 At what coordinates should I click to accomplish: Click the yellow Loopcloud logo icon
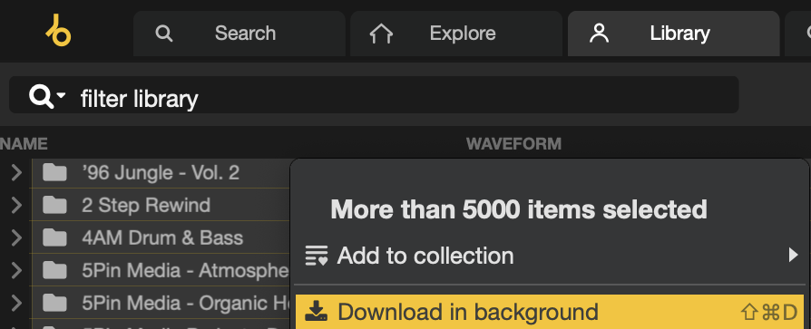pyautogui.click(x=58, y=31)
